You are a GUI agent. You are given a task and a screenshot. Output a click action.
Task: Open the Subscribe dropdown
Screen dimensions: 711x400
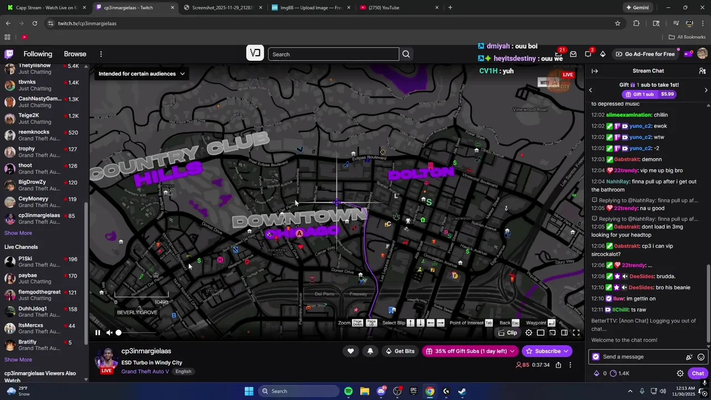(547, 351)
